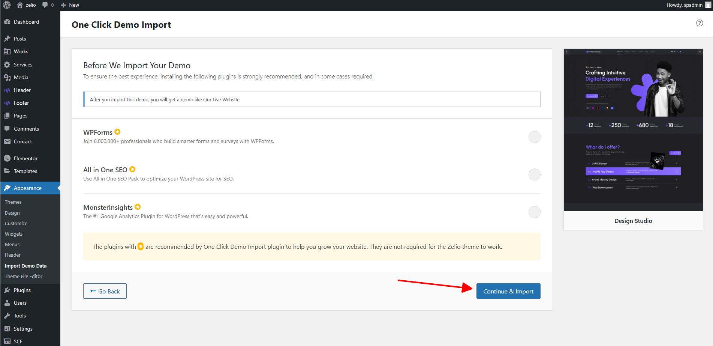Screen dimensions: 713x346
Task: Click the Plugins plug icon
Action: pyautogui.click(x=7, y=290)
